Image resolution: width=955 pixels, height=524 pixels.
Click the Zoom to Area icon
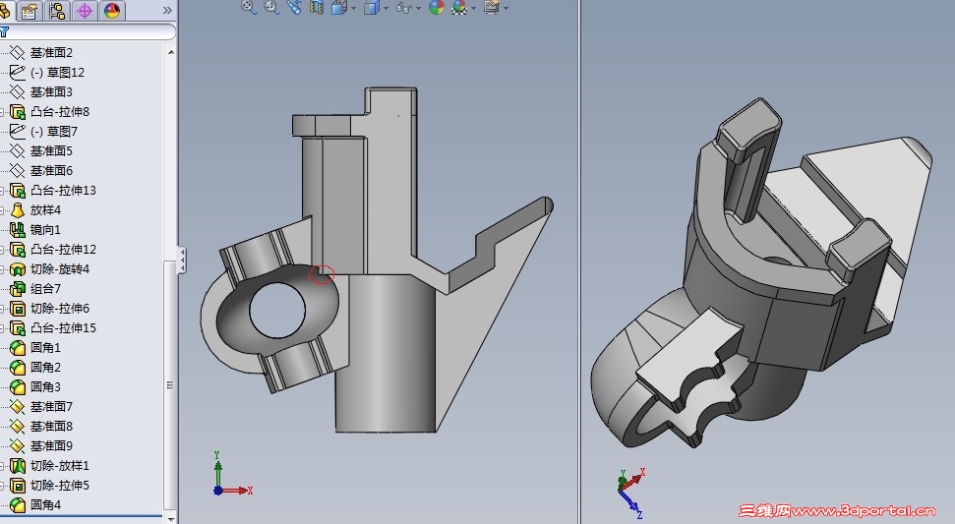[x=271, y=7]
